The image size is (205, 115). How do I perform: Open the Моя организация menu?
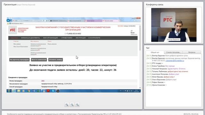click(x=50, y=38)
